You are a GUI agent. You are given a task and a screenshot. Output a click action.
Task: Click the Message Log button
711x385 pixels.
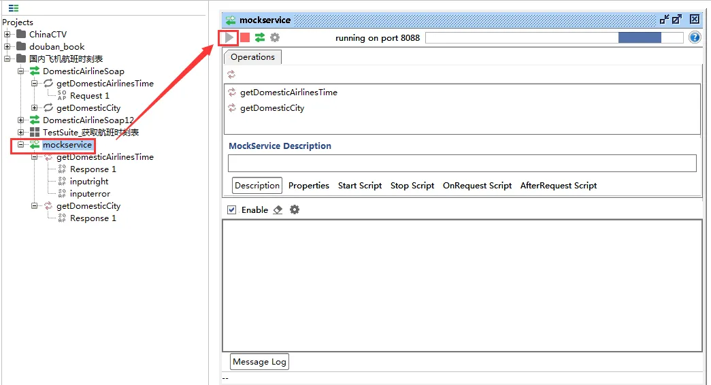point(259,362)
